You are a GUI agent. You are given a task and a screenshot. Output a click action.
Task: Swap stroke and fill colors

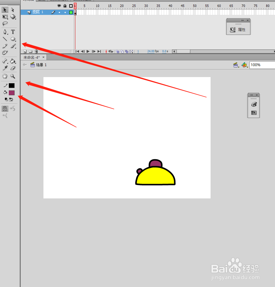(x=11, y=100)
